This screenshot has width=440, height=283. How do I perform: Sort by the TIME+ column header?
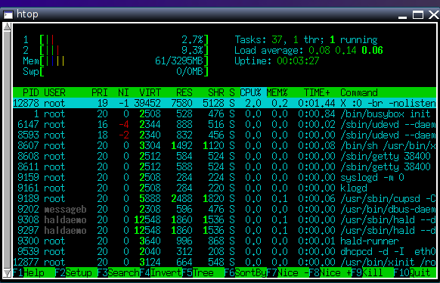point(317,92)
